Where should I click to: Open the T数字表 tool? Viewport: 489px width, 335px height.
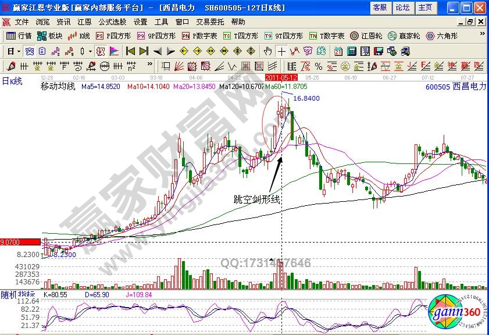pos(327,36)
